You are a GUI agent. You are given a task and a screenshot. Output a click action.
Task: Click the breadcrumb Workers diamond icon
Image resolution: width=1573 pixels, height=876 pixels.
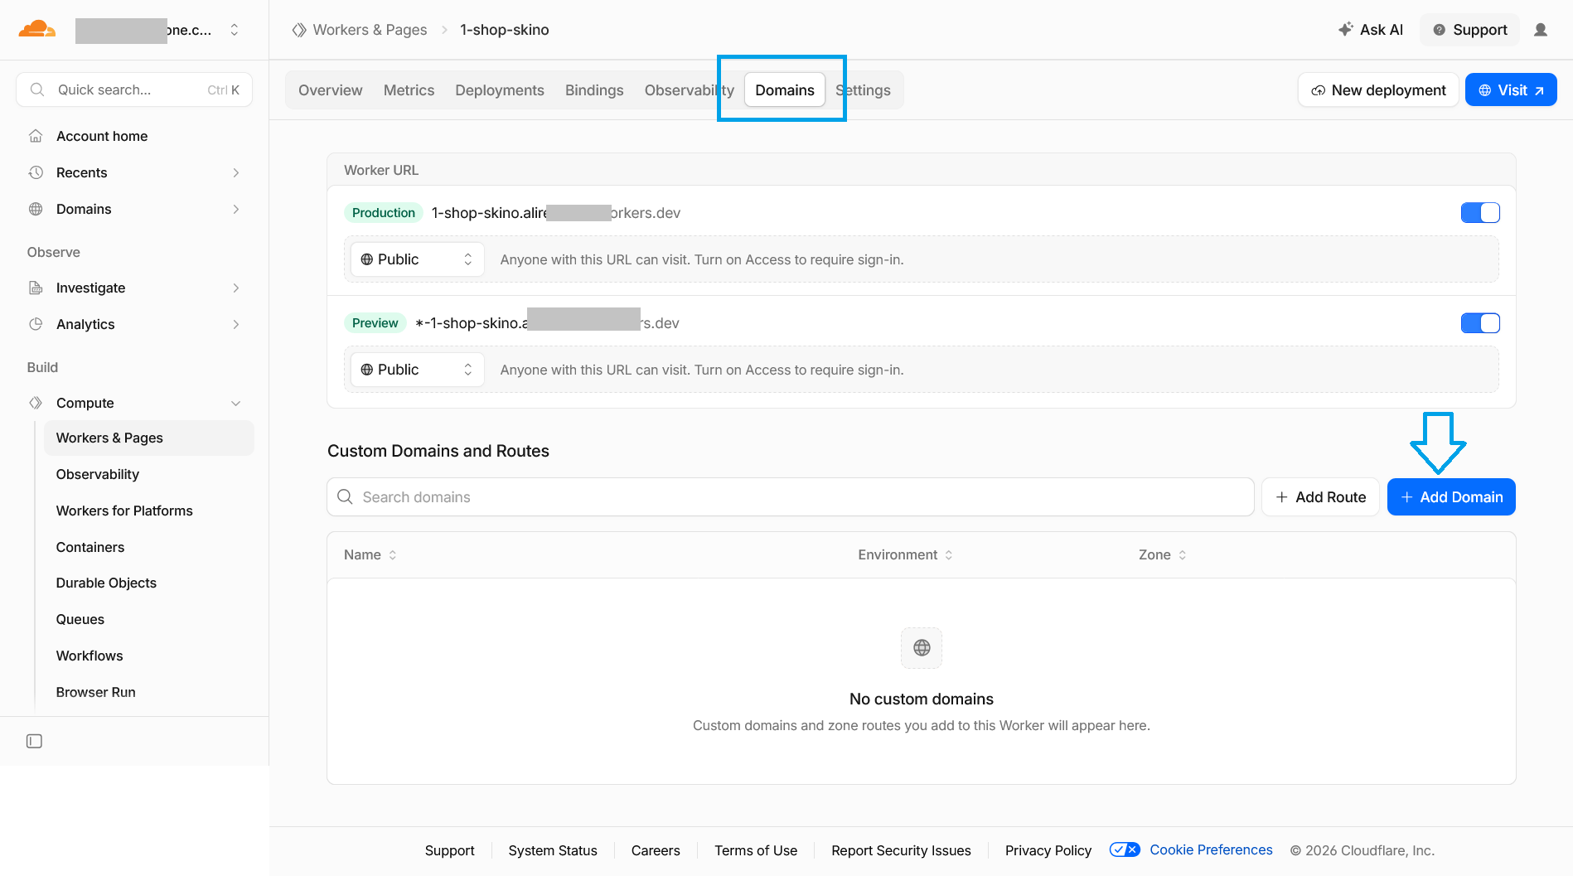click(299, 30)
